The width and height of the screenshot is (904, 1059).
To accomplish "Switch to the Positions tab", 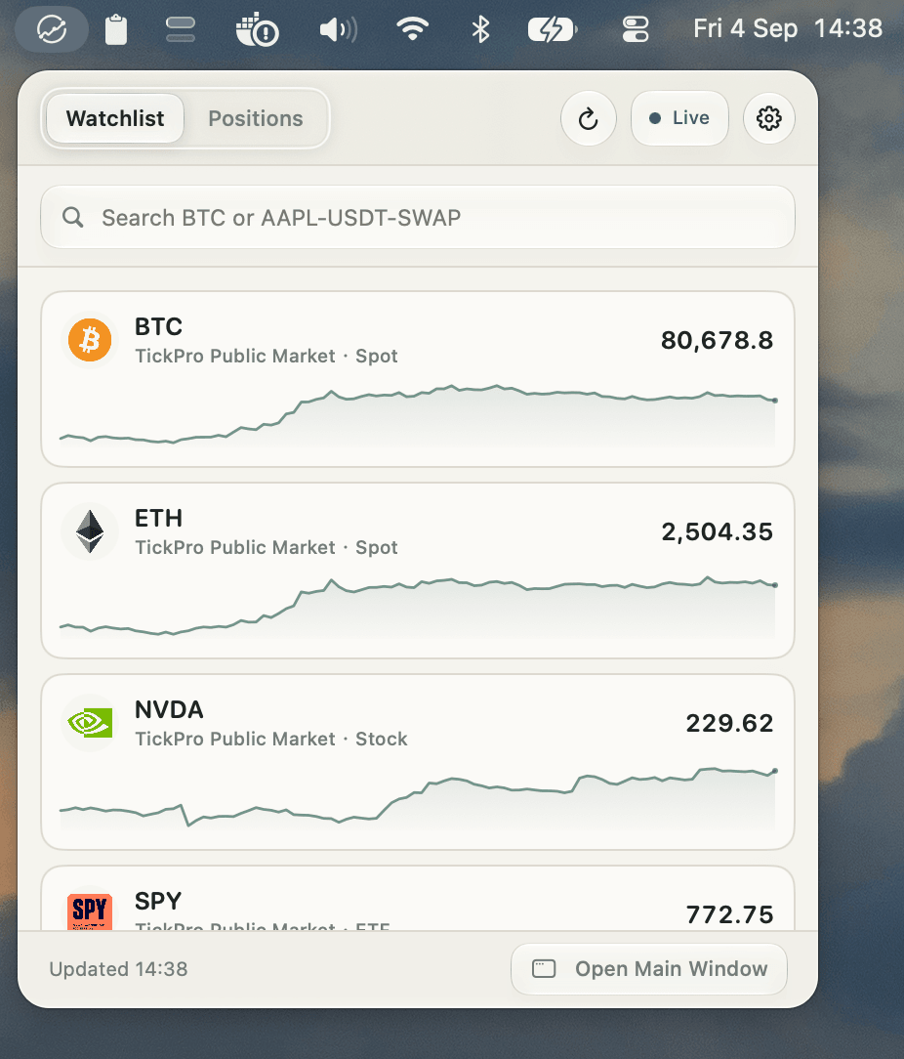I will click(x=255, y=119).
